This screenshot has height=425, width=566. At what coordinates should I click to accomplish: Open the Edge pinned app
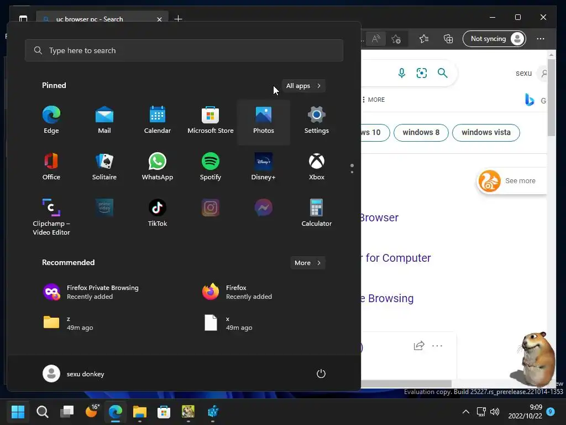point(51,121)
